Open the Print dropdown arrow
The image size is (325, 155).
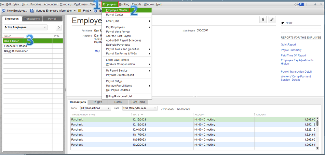[x=90, y=11]
